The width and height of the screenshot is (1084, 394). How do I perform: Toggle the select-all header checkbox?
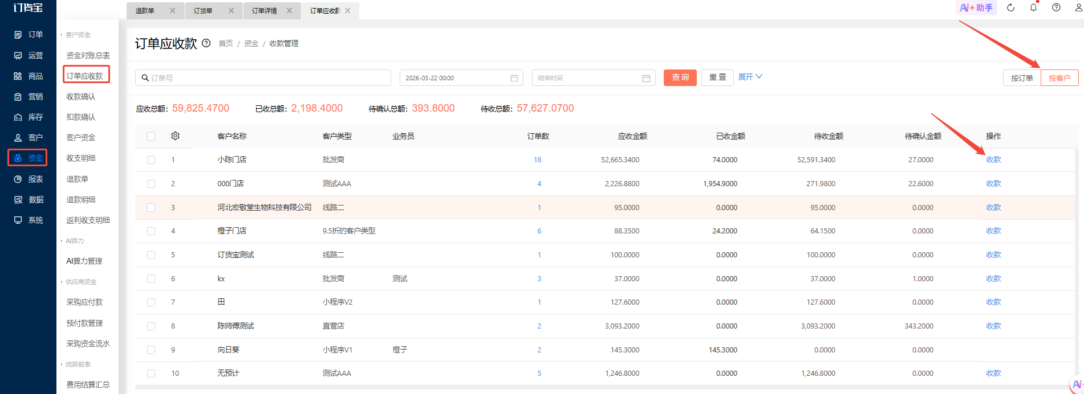(151, 136)
